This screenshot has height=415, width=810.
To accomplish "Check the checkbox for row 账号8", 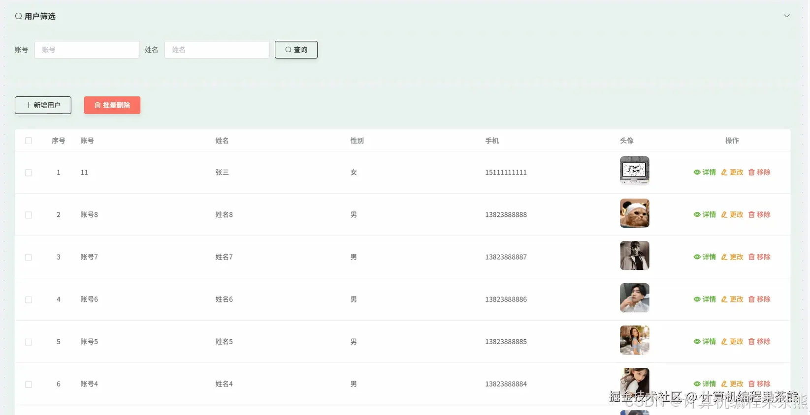I will pyautogui.click(x=29, y=215).
